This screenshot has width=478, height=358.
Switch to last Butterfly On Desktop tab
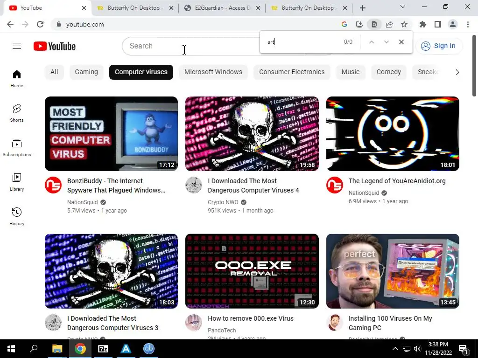pos(309,8)
